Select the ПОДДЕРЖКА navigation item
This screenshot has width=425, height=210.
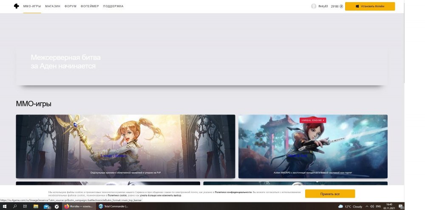(113, 6)
